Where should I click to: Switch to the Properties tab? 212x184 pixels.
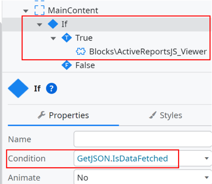point(63,115)
